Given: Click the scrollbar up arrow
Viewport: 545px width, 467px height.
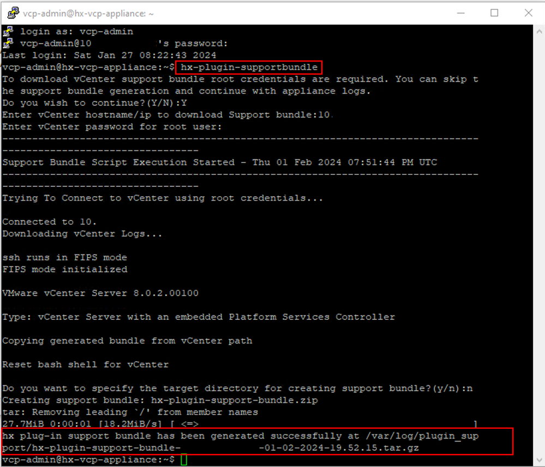Looking at the screenshot, I should (x=539, y=31).
